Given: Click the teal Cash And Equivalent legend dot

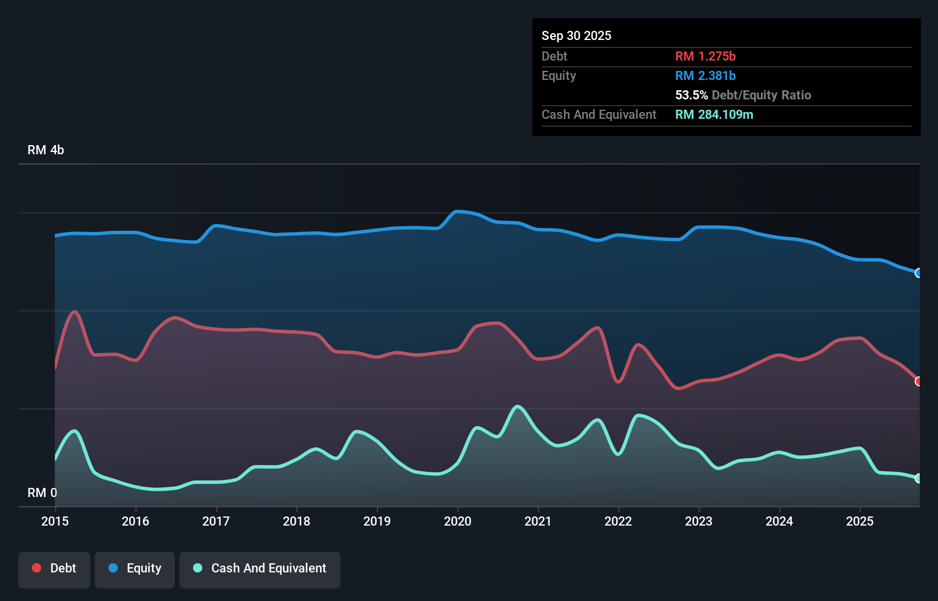Looking at the screenshot, I should pyautogui.click(x=198, y=568).
